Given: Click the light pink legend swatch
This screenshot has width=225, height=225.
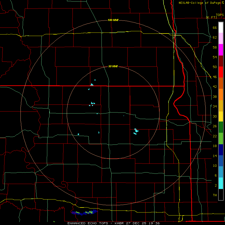Looking at the screenshot, I should click(x=221, y=38).
